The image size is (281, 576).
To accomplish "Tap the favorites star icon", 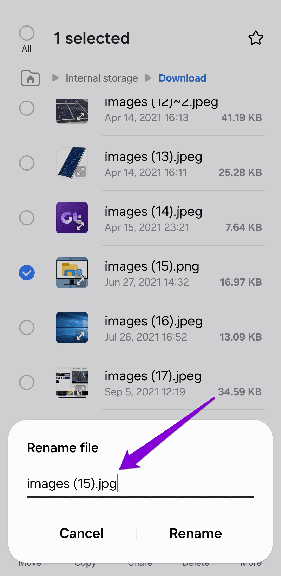I will (256, 38).
